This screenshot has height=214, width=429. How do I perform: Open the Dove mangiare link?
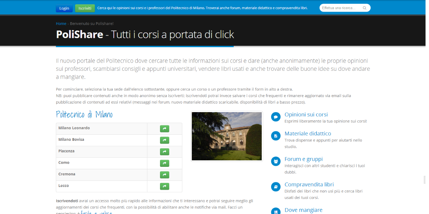pyautogui.click(x=303, y=210)
